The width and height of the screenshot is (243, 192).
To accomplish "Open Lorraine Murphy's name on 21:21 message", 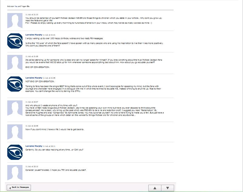I will coord(34,35).
